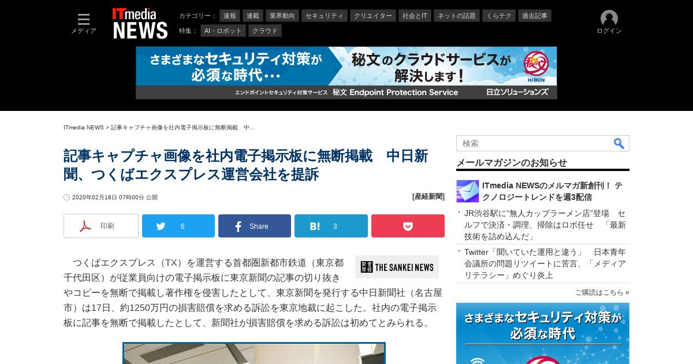Open the hamburger メディア menu icon
Viewport: 693px width, 364px height.
click(x=84, y=20)
